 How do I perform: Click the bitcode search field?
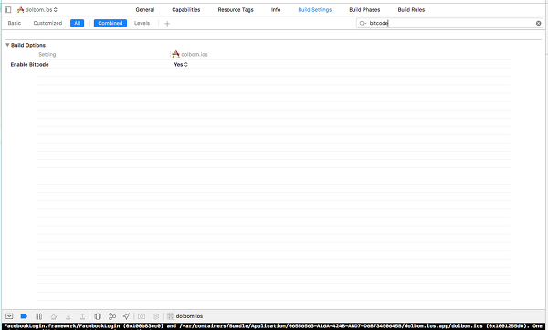(449, 23)
